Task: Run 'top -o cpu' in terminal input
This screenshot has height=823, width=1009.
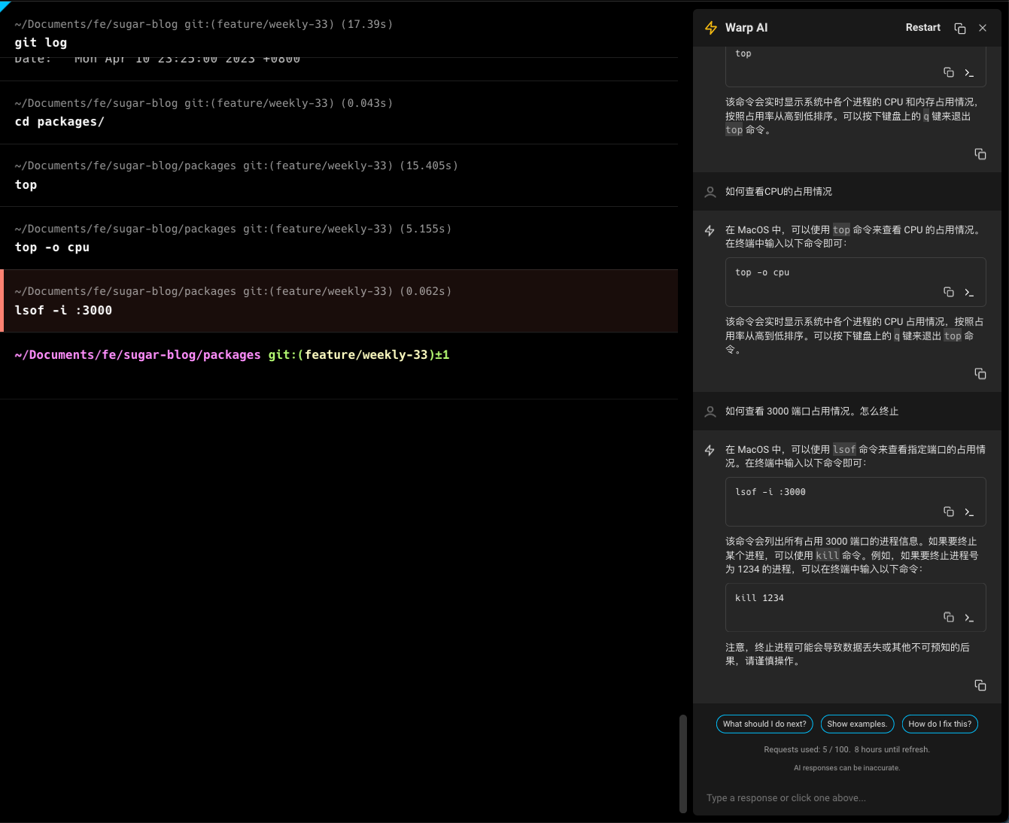Action: click(969, 292)
